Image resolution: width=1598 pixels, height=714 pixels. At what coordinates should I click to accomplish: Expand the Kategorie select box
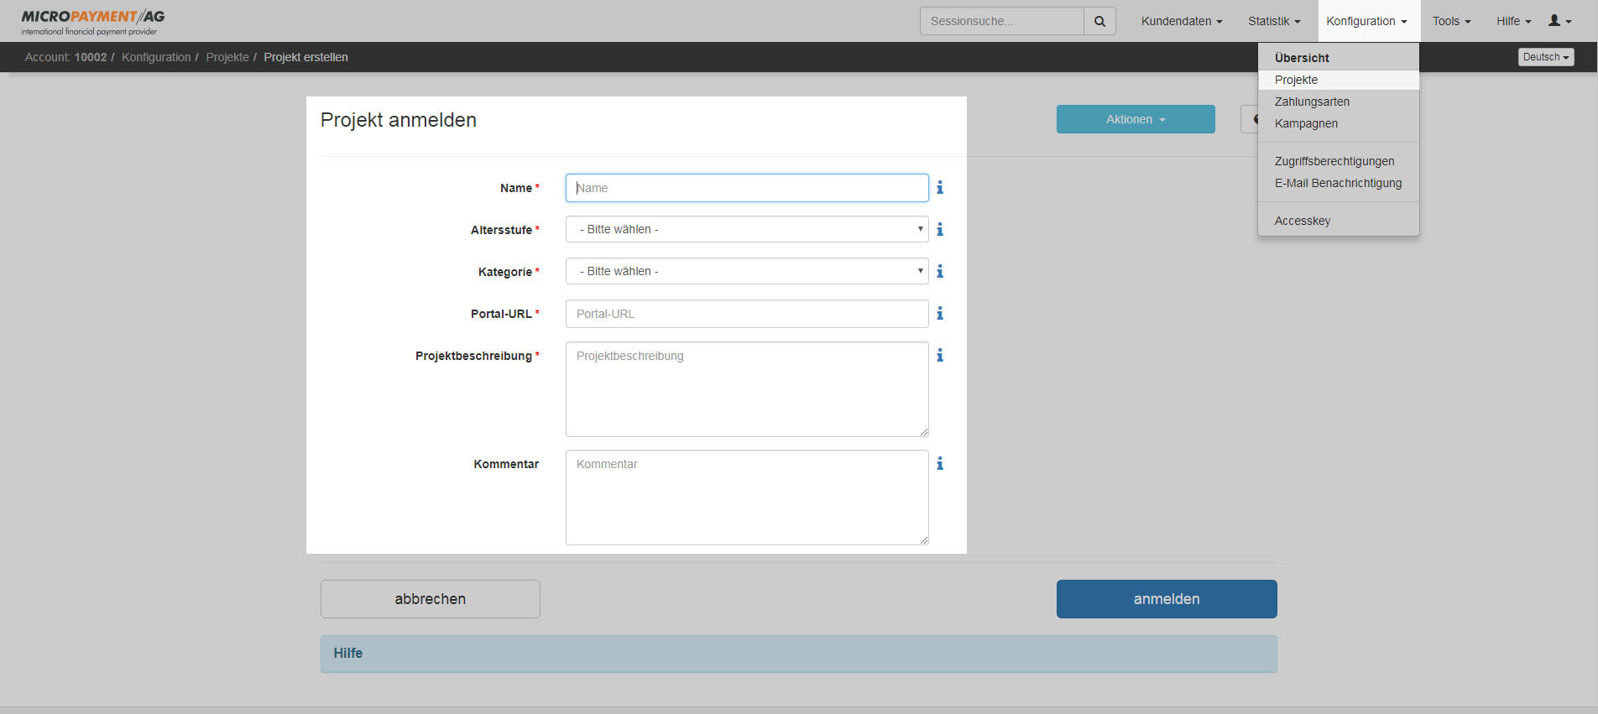tap(746, 271)
